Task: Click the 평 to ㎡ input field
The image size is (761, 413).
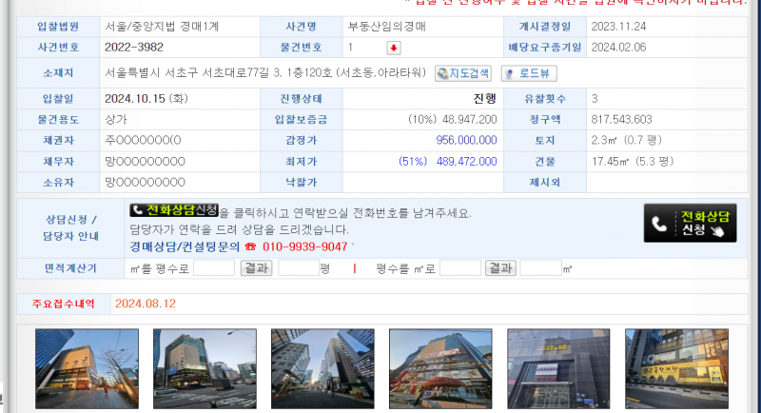Action: click(x=460, y=268)
